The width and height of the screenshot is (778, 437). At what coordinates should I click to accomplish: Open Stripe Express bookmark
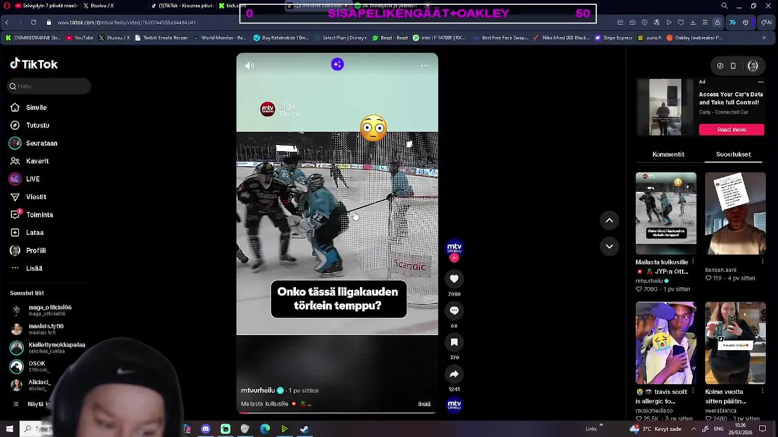[614, 38]
